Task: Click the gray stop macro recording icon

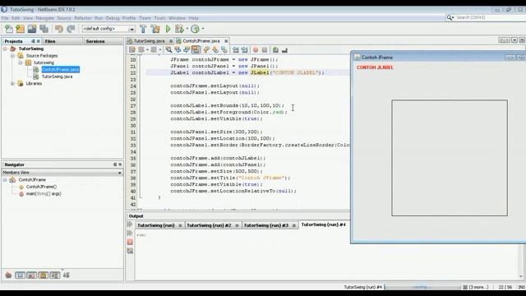Action: (x=265, y=50)
